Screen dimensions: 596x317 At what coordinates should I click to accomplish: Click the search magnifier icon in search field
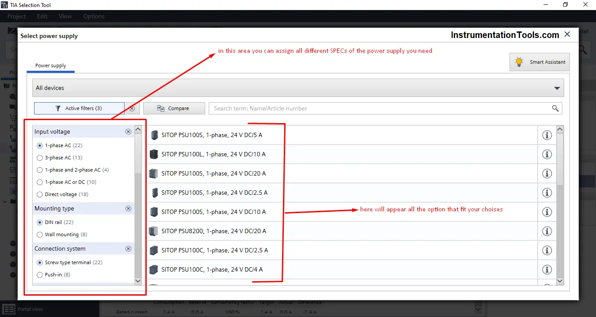[x=555, y=108]
